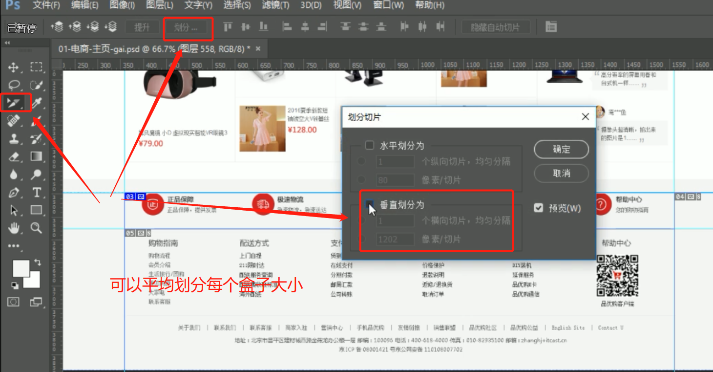
Task: Change the screen mode
Action: click(36, 302)
